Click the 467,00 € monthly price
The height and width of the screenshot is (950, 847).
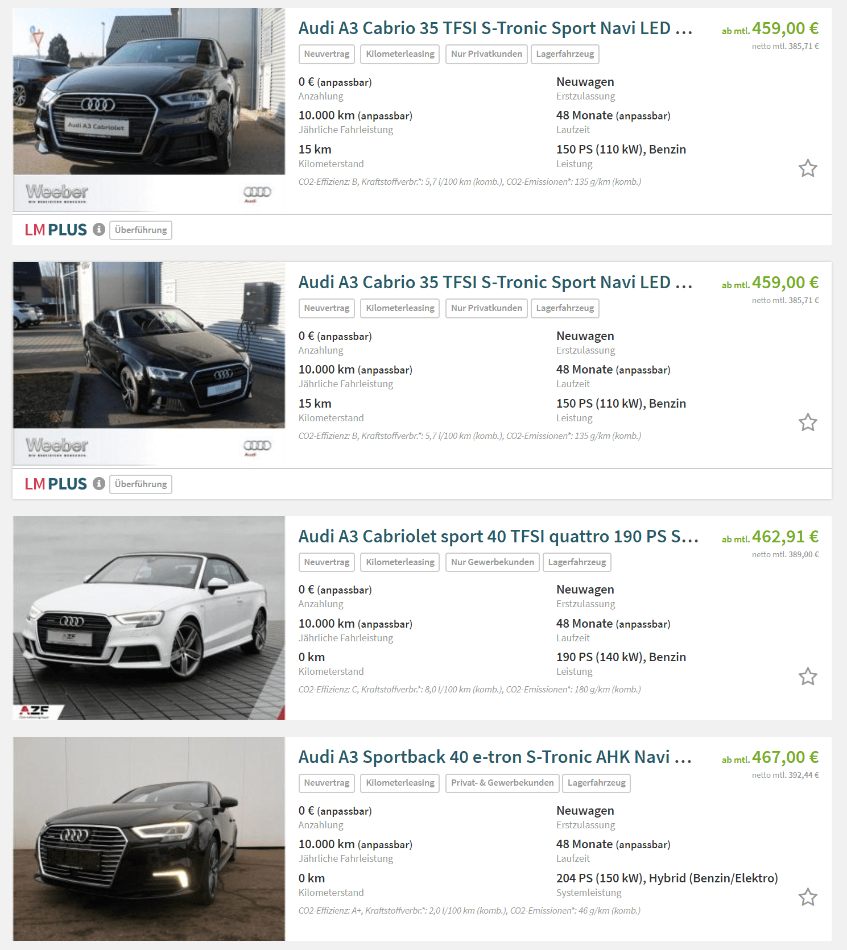click(x=785, y=757)
